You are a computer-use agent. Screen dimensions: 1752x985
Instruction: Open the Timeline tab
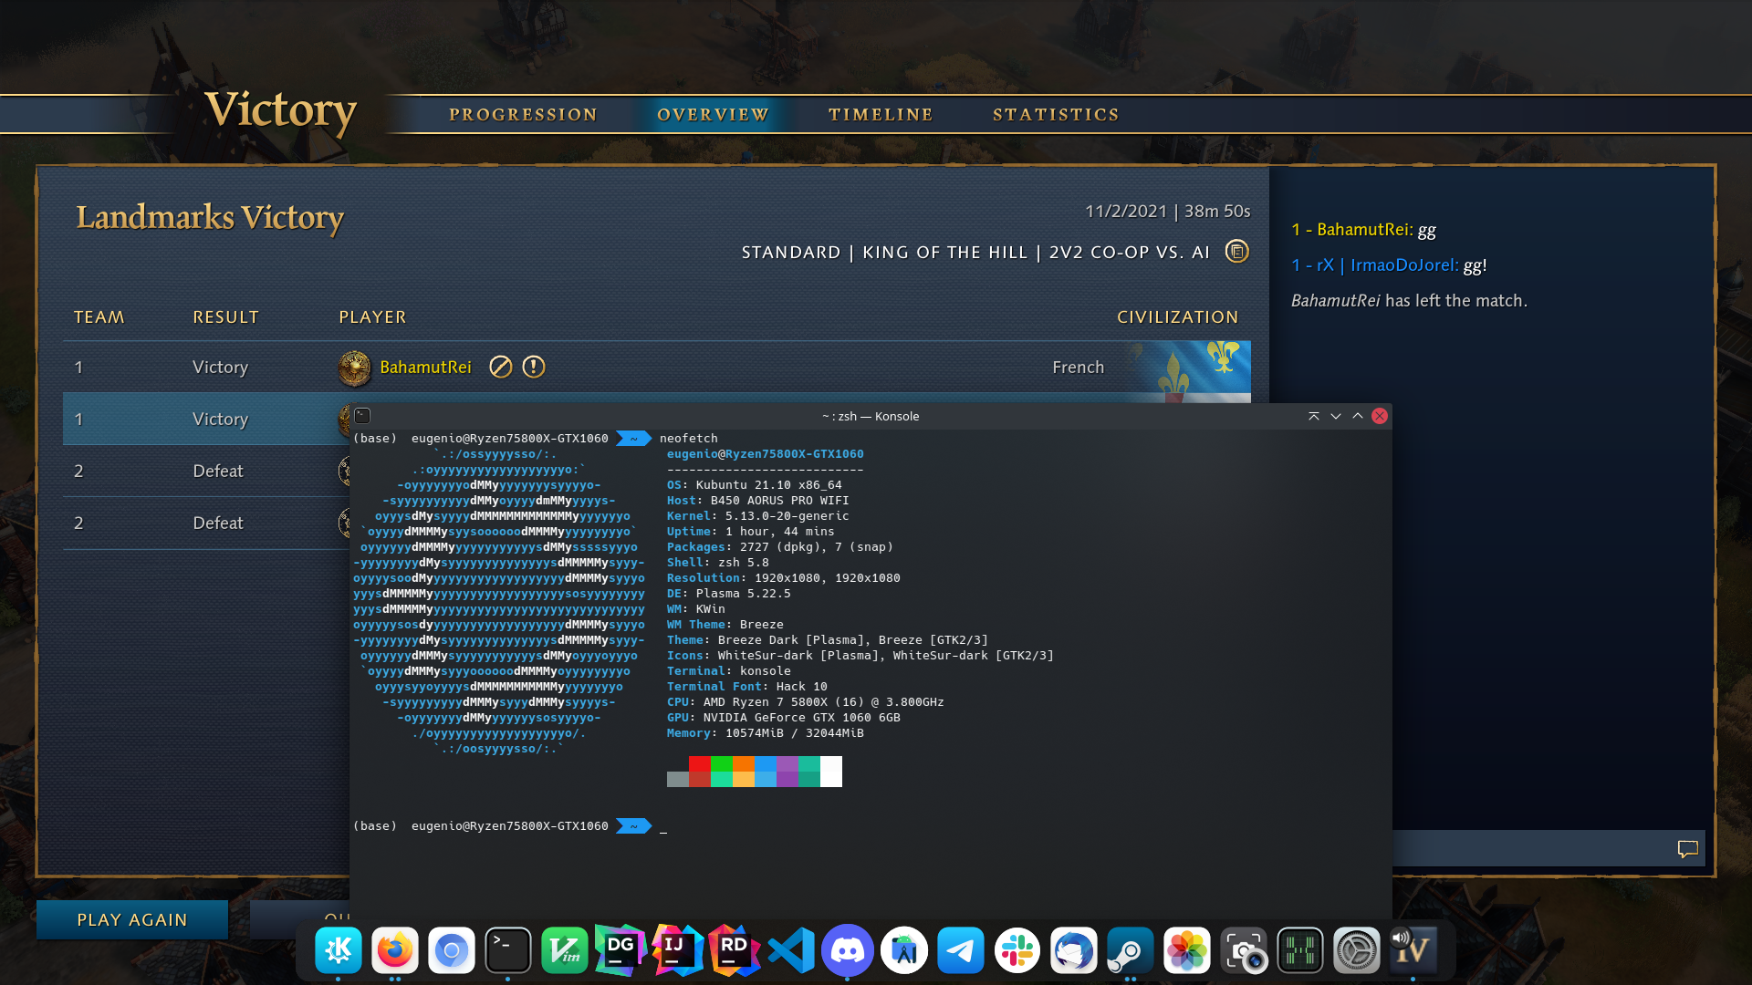(x=881, y=115)
